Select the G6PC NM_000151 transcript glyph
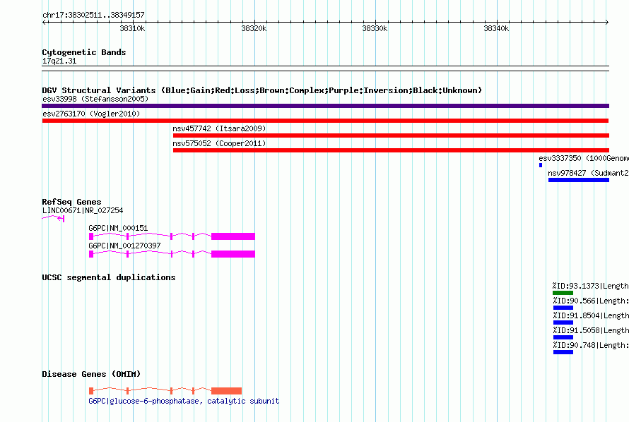629x422 pixels. 172,236
